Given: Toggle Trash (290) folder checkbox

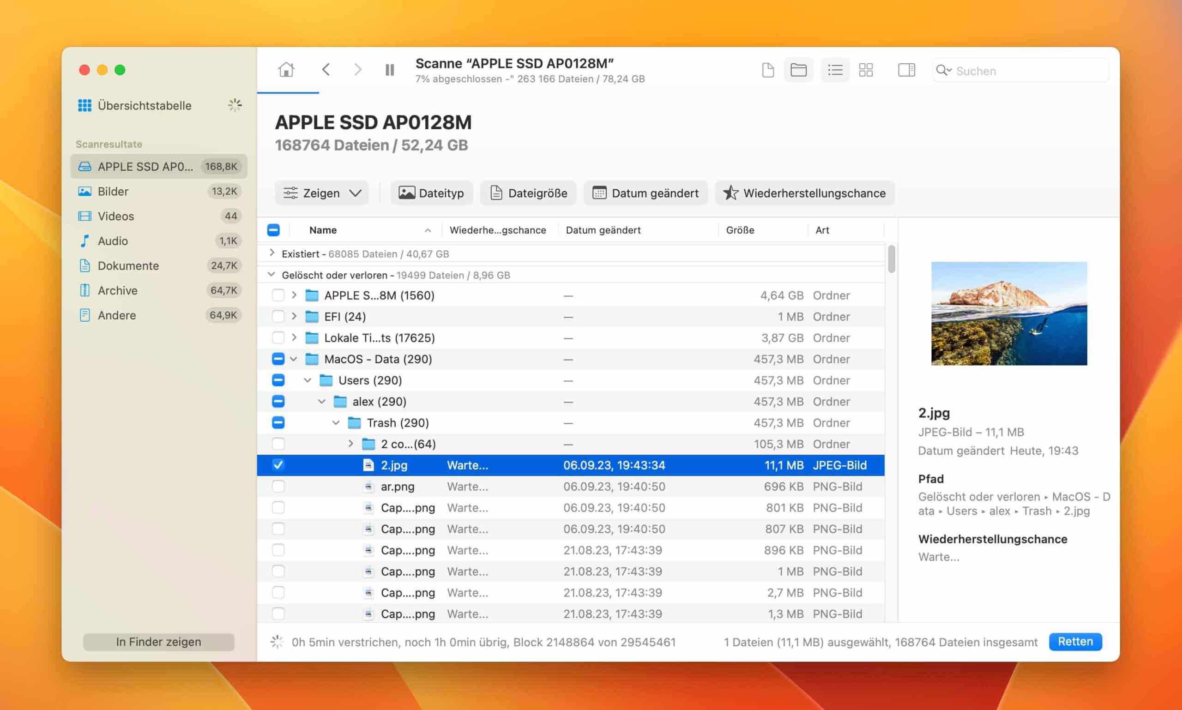Looking at the screenshot, I should [x=278, y=422].
